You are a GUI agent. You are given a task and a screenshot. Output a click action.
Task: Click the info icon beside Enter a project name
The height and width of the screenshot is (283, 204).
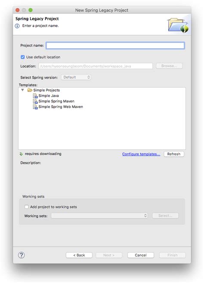point(17,26)
